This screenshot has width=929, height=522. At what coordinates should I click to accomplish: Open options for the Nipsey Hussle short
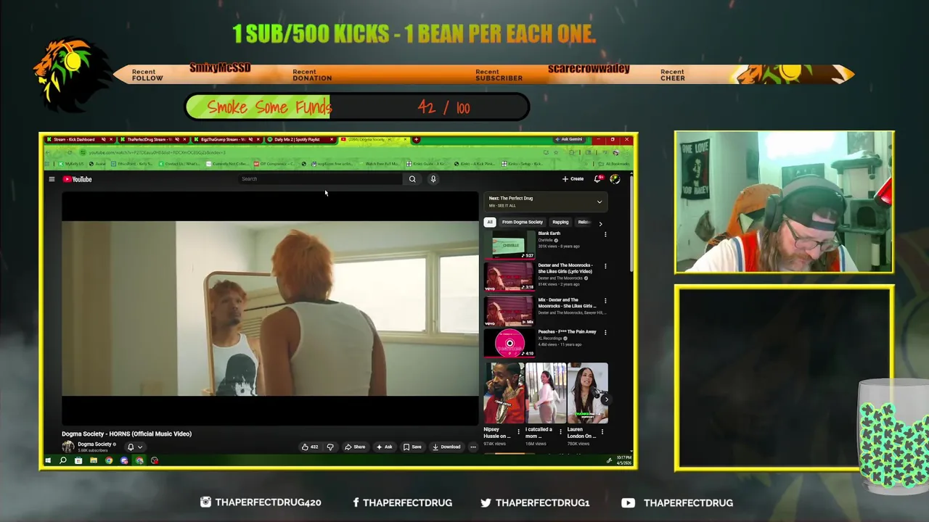pyautogui.click(x=518, y=431)
